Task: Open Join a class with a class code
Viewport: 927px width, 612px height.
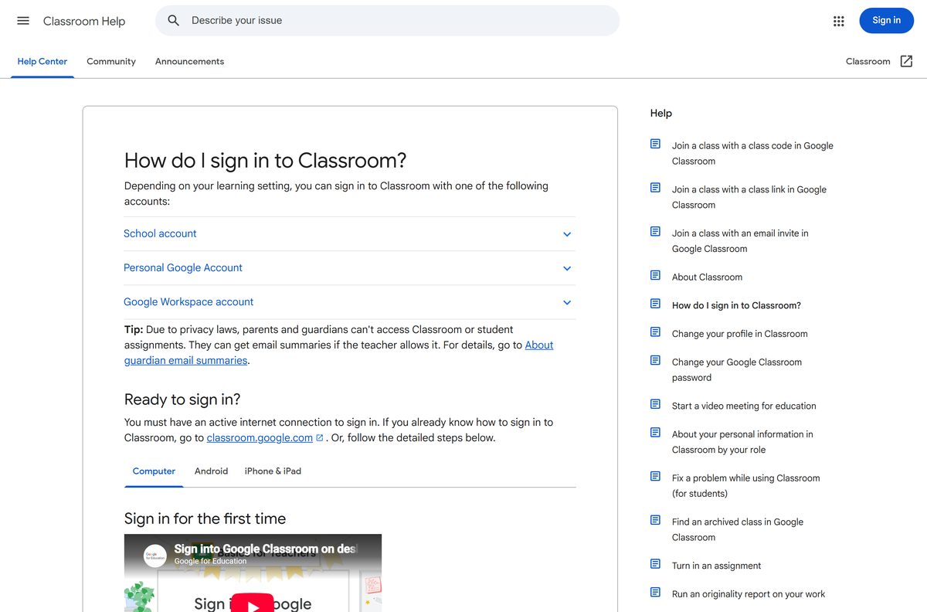Action: [x=752, y=153]
